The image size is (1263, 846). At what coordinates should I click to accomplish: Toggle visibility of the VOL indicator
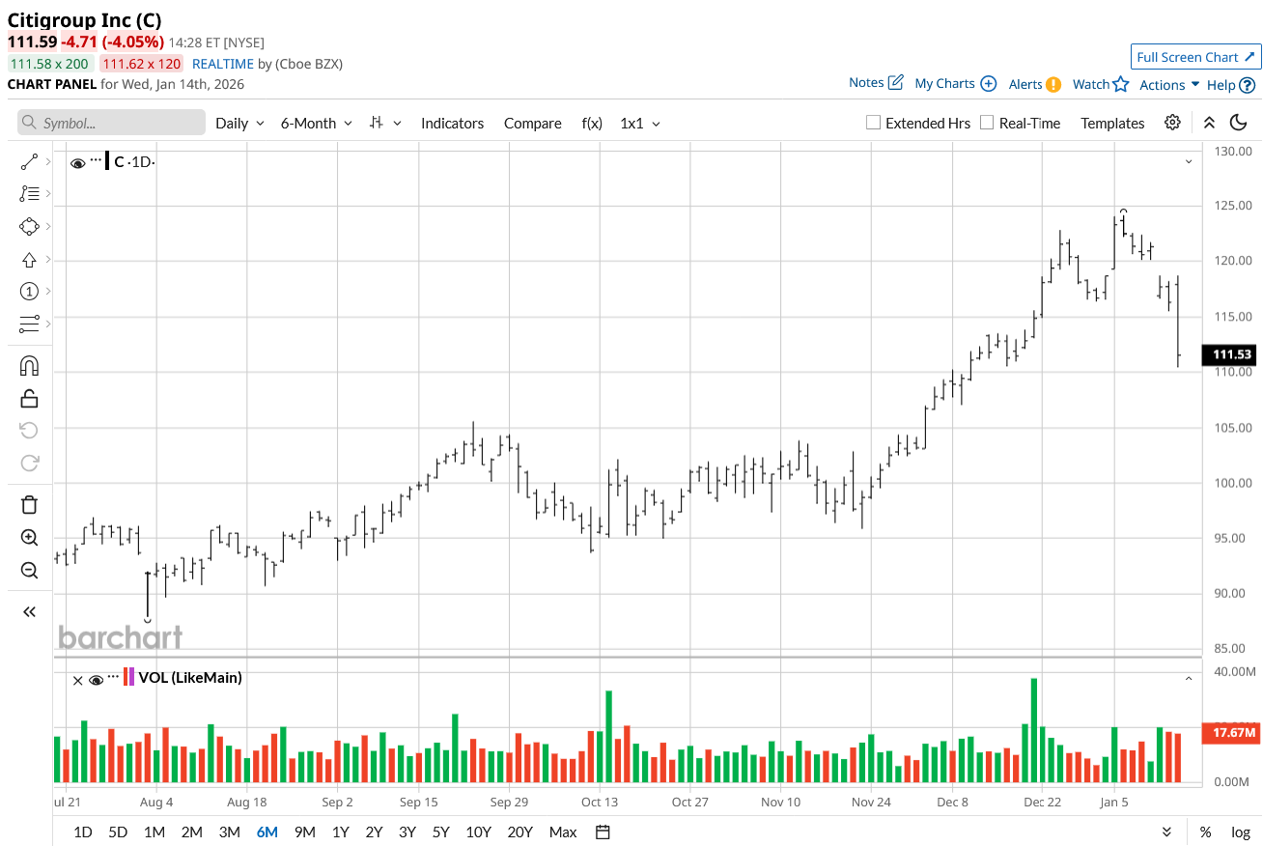point(96,680)
